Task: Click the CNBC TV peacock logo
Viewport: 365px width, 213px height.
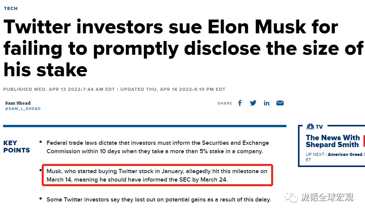Action: (310, 127)
